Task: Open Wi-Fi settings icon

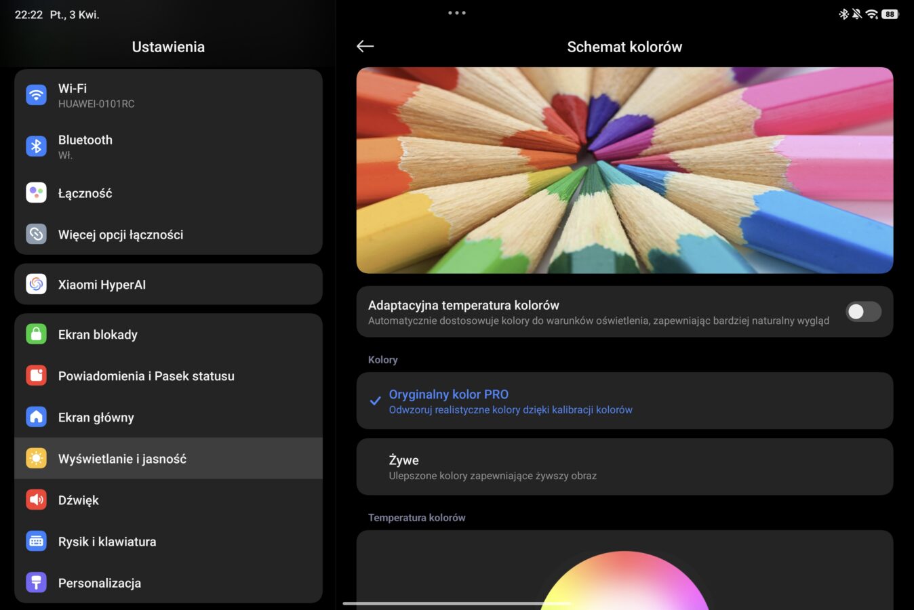Action: (x=37, y=95)
